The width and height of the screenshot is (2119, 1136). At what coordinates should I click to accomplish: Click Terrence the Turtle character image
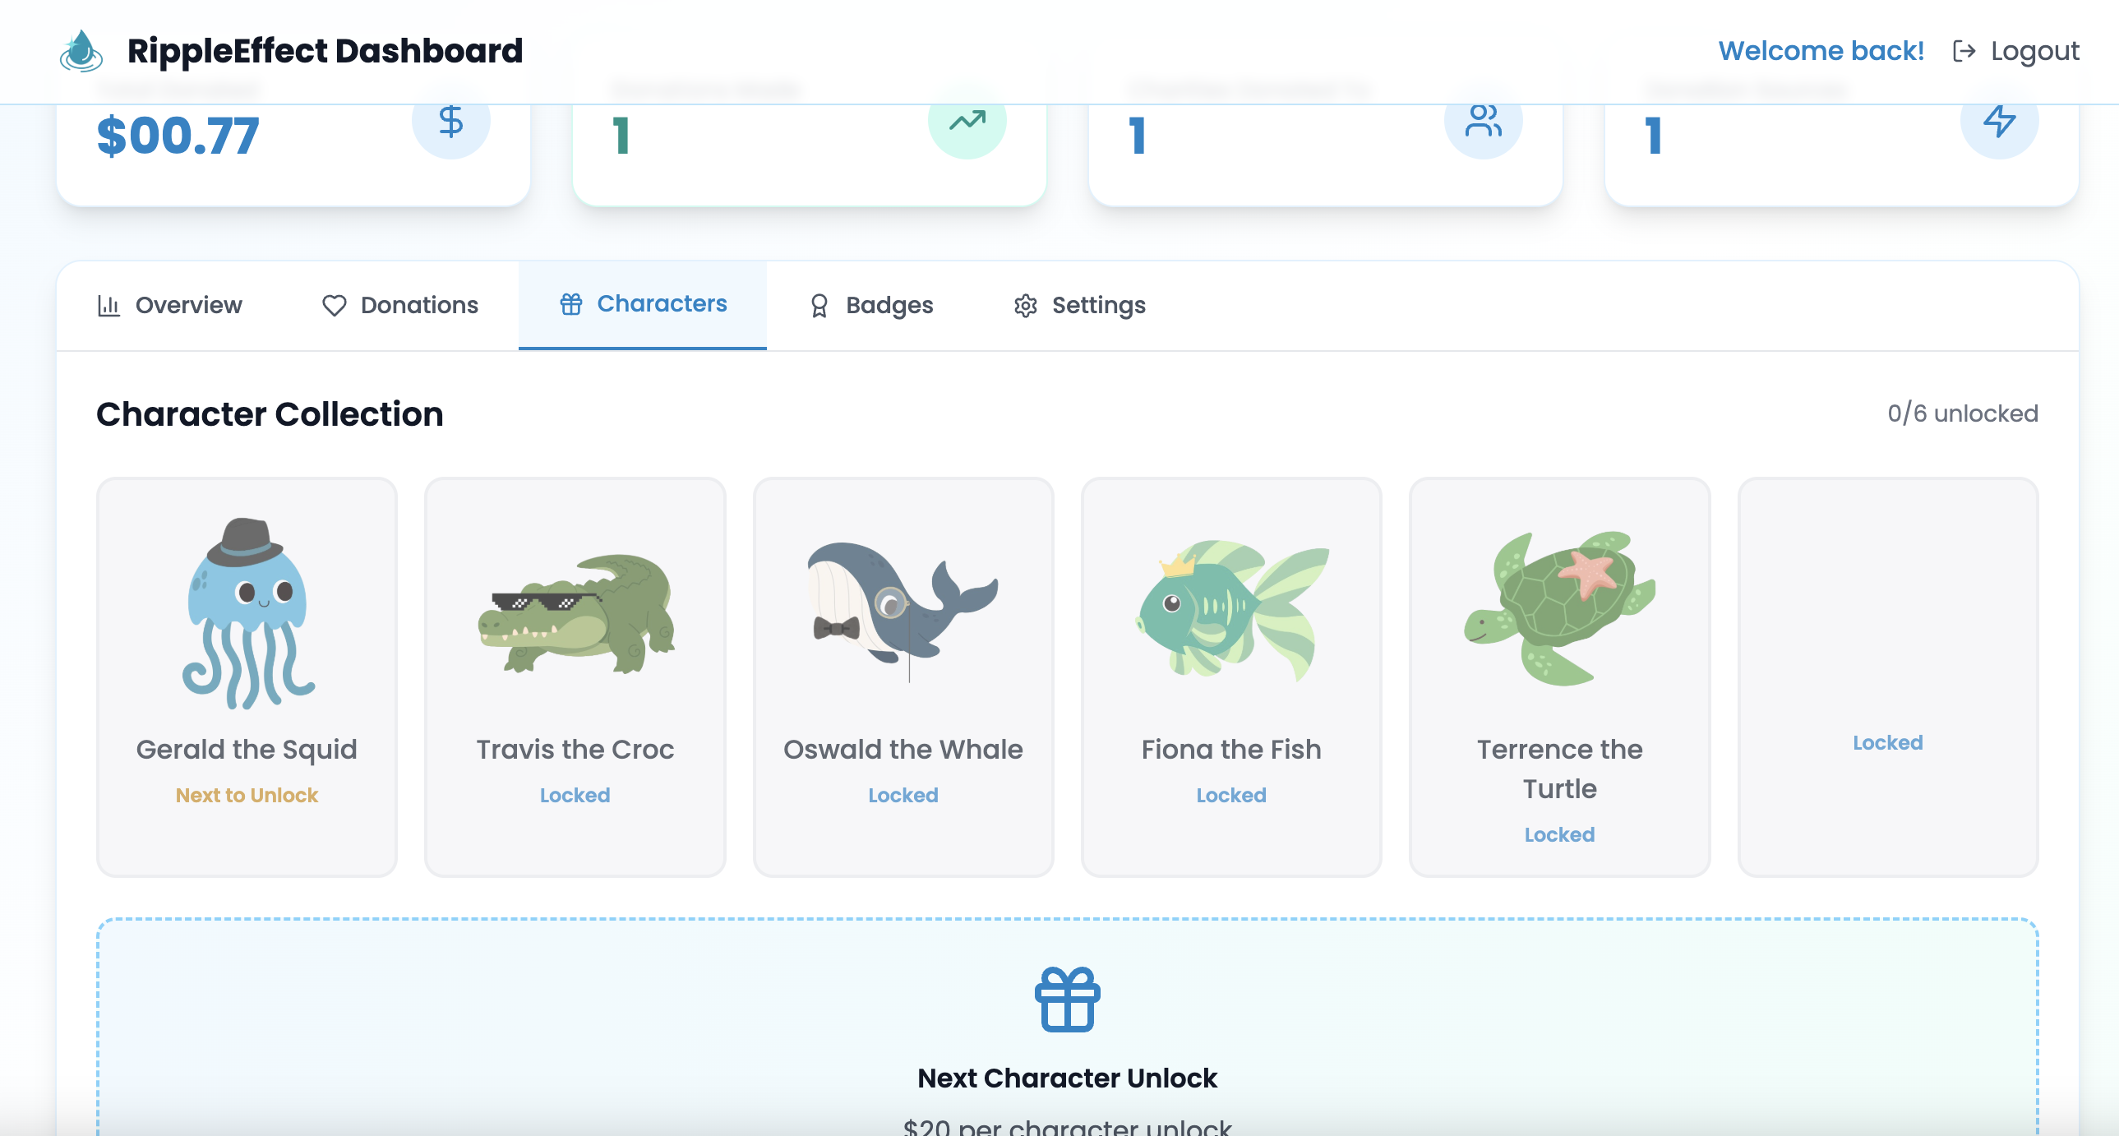pyautogui.click(x=1558, y=609)
